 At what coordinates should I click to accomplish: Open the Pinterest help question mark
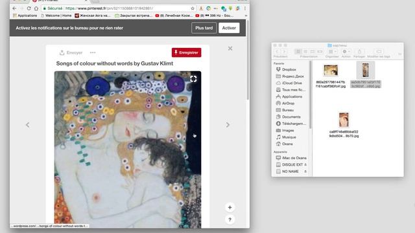tap(230, 219)
